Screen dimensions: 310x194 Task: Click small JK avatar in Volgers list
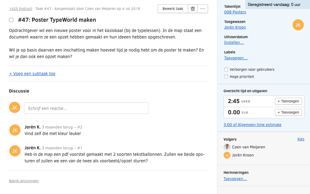pyautogui.click(x=227, y=155)
